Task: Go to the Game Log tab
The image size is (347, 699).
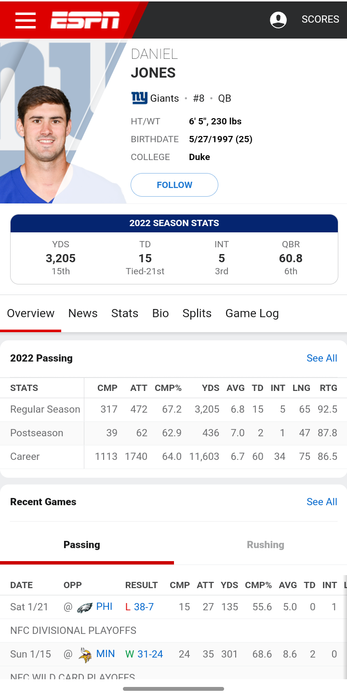Action: (x=252, y=313)
